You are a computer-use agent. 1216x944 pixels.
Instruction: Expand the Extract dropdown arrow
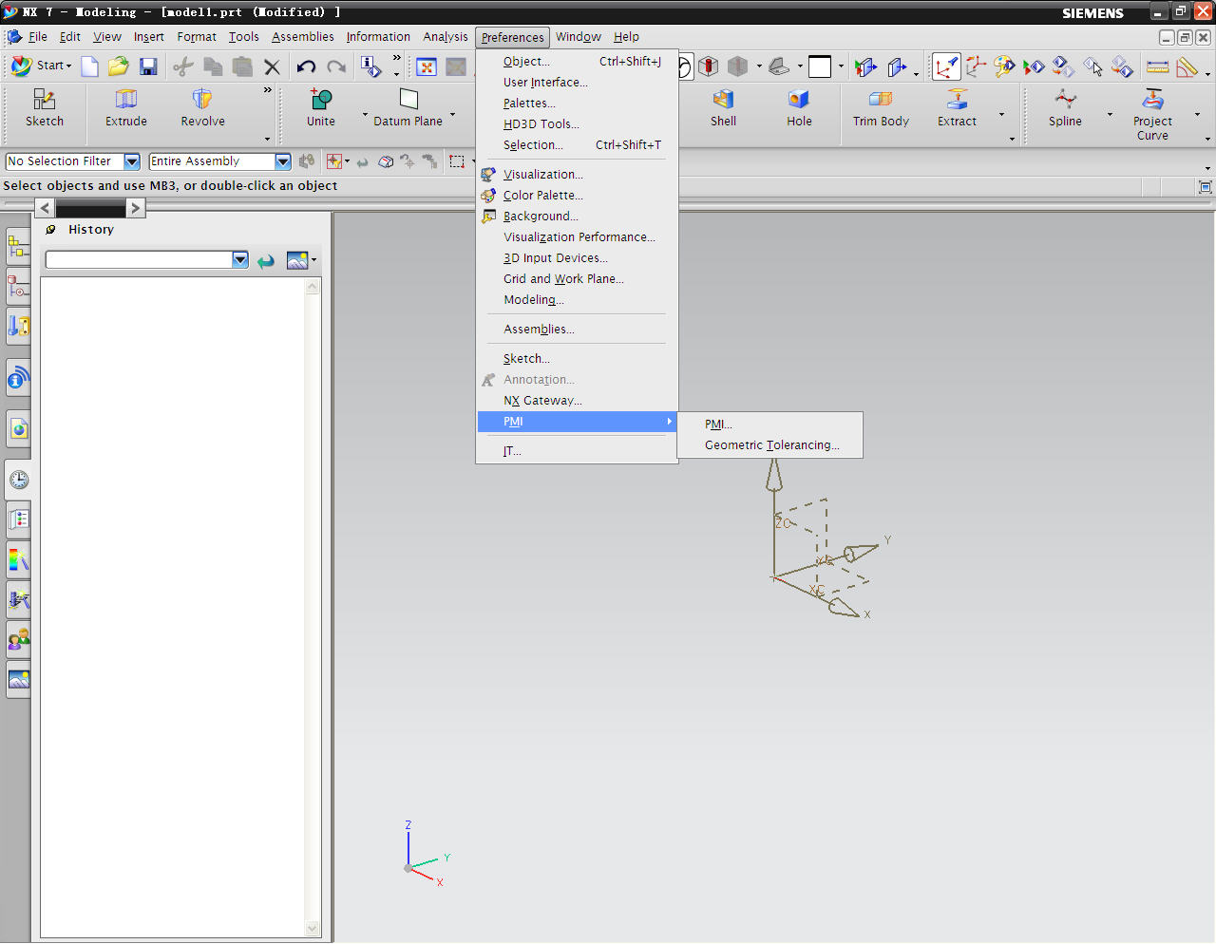pyautogui.click(x=1001, y=115)
